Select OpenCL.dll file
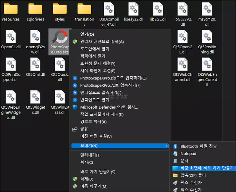Viewport: 236px width, 192px height. click(x=11, y=40)
